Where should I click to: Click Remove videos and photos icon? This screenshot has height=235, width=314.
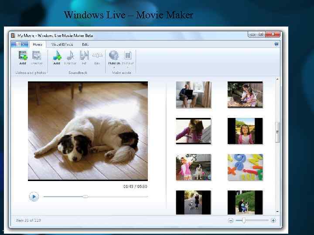coord(37,56)
